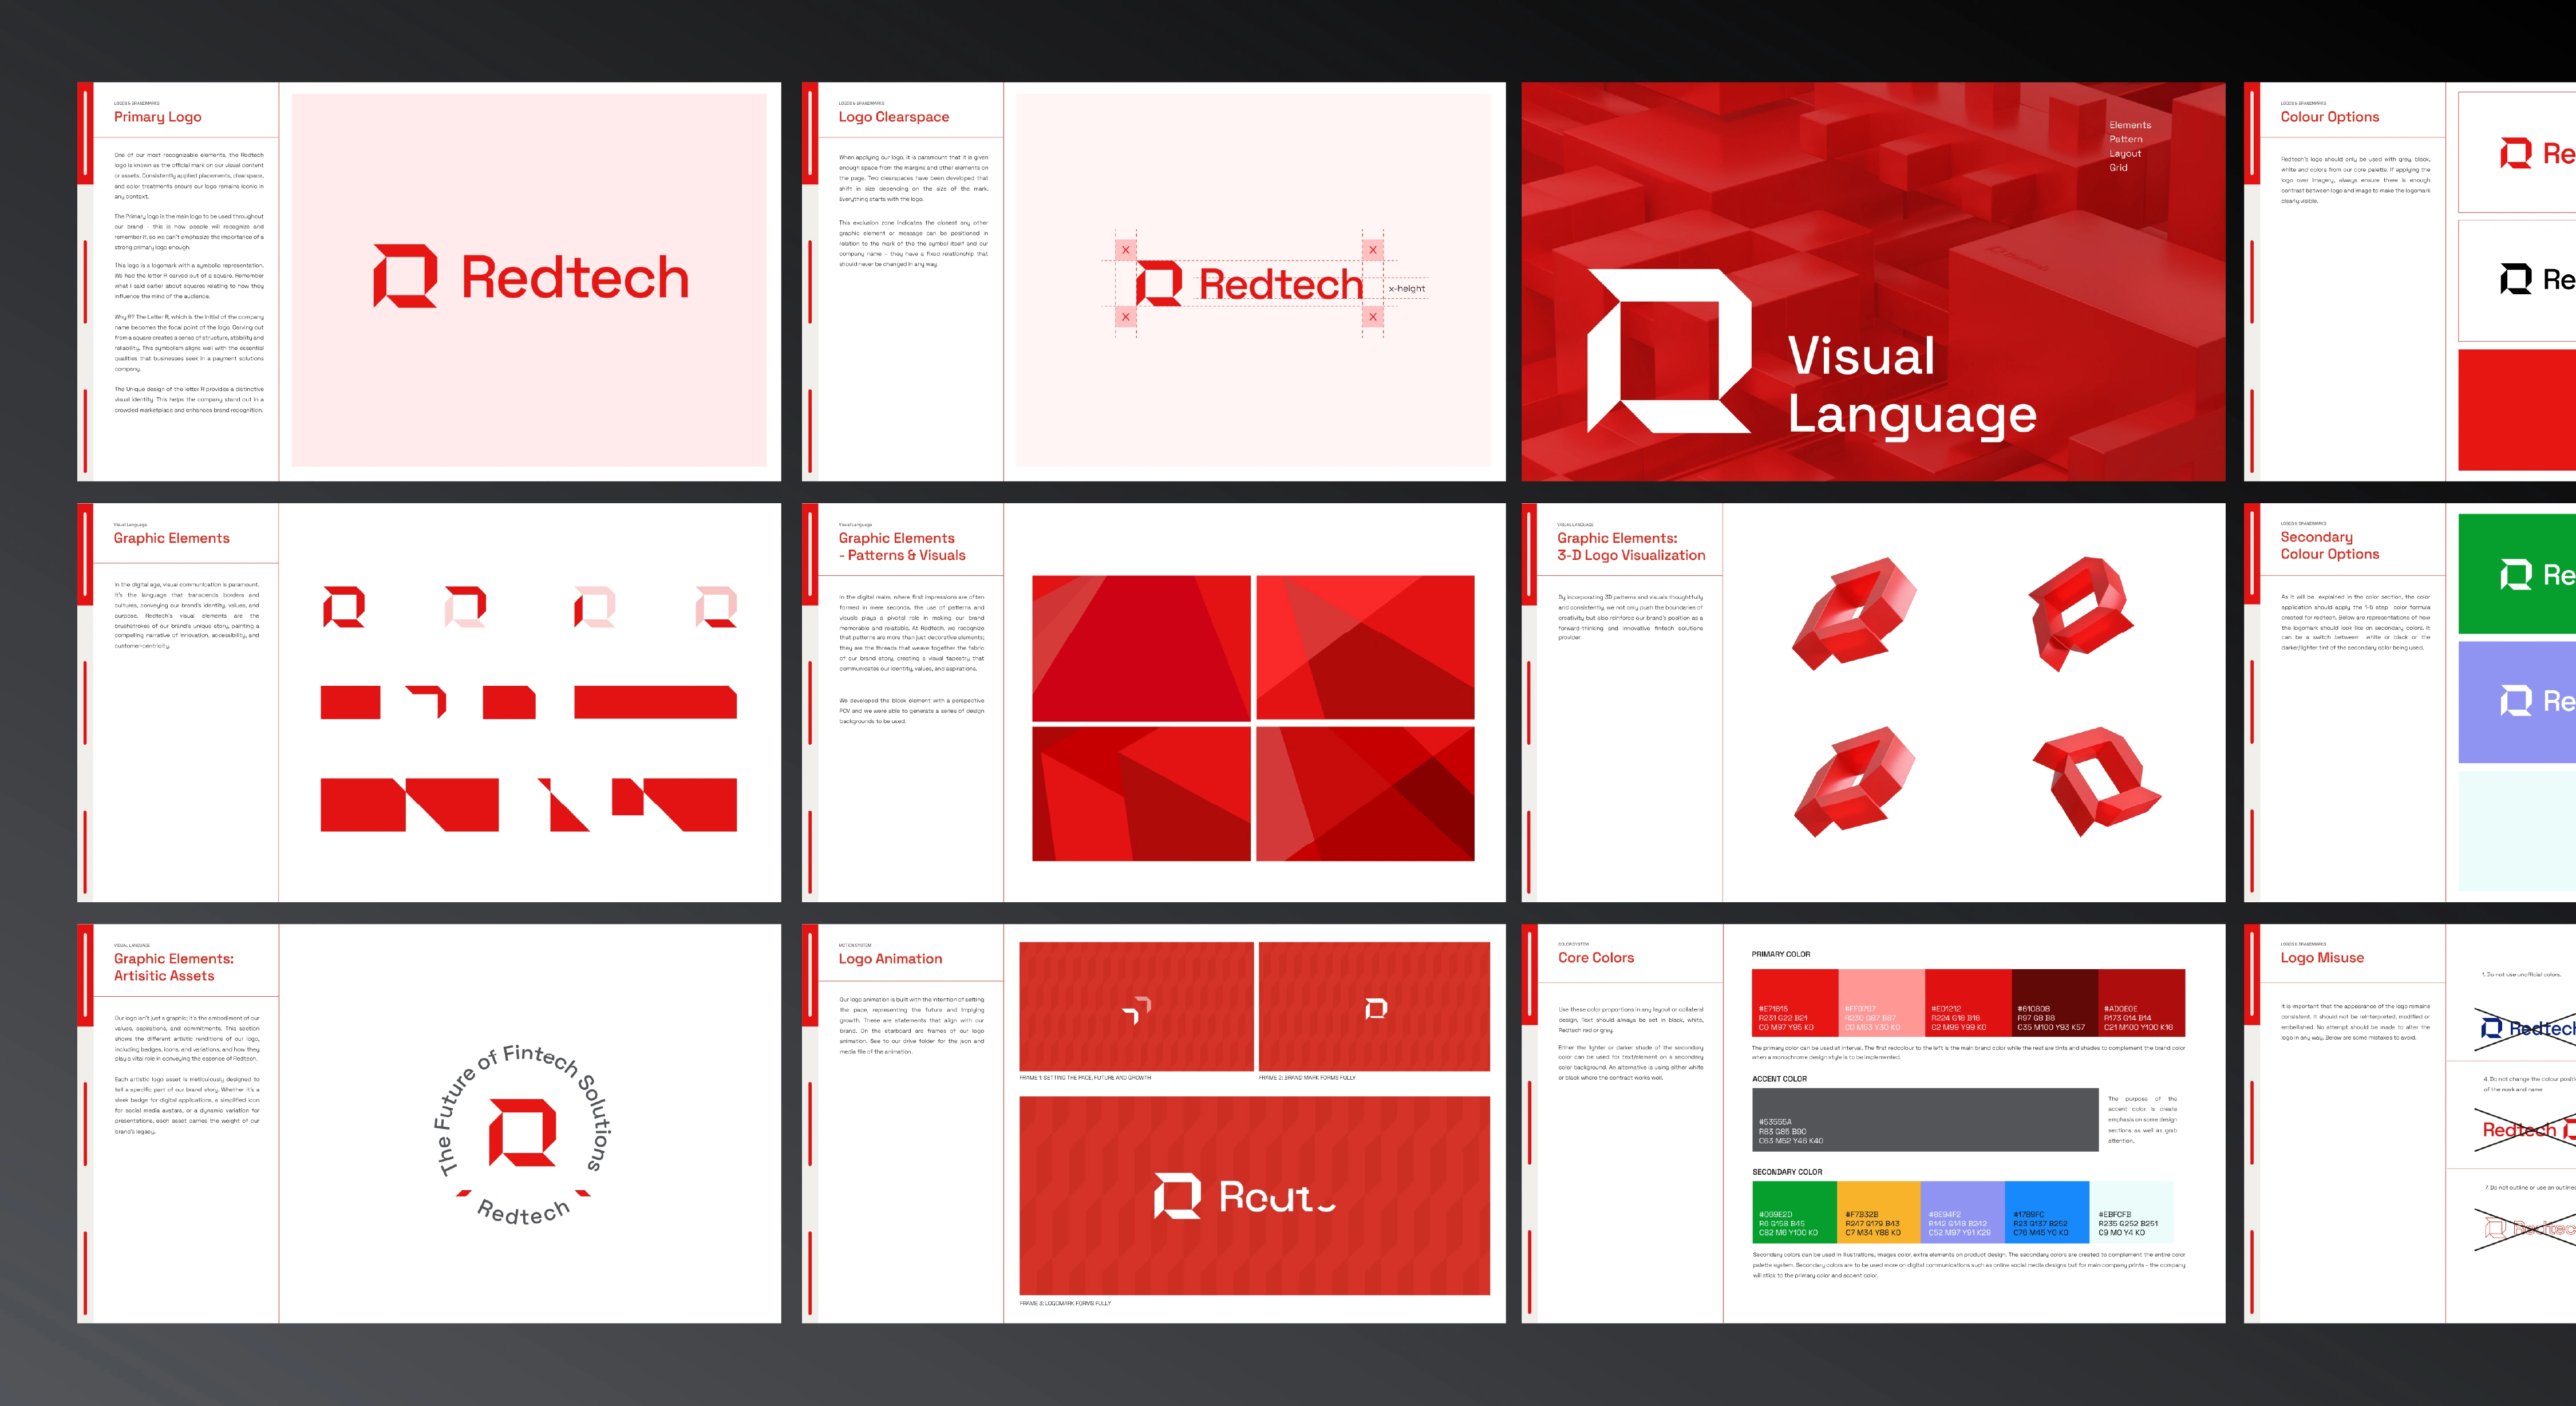The height and width of the screenshot is (1406, 2576).
Task: Click the top-left X clearspace marker
Action: [x=1126, y=250]
